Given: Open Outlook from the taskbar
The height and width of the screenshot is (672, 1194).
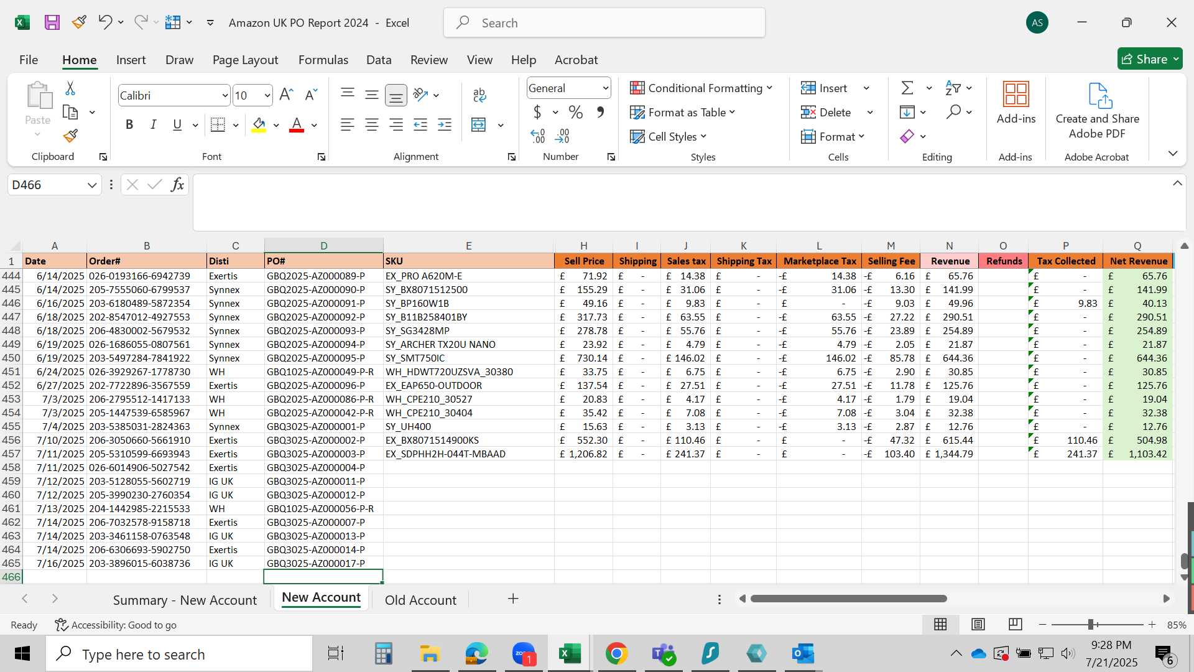Looking at the screenshot, I should click(x=803, y=653).
